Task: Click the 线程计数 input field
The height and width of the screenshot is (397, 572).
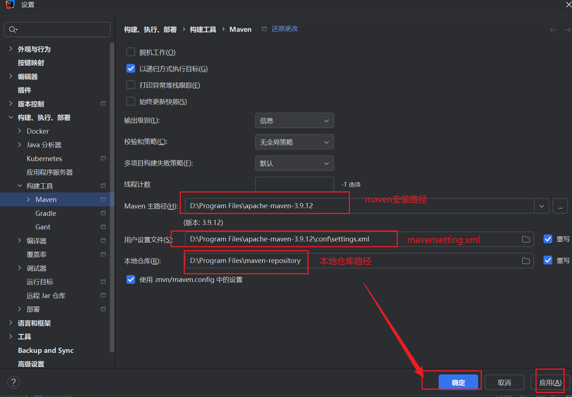Action: coord(294,184)
